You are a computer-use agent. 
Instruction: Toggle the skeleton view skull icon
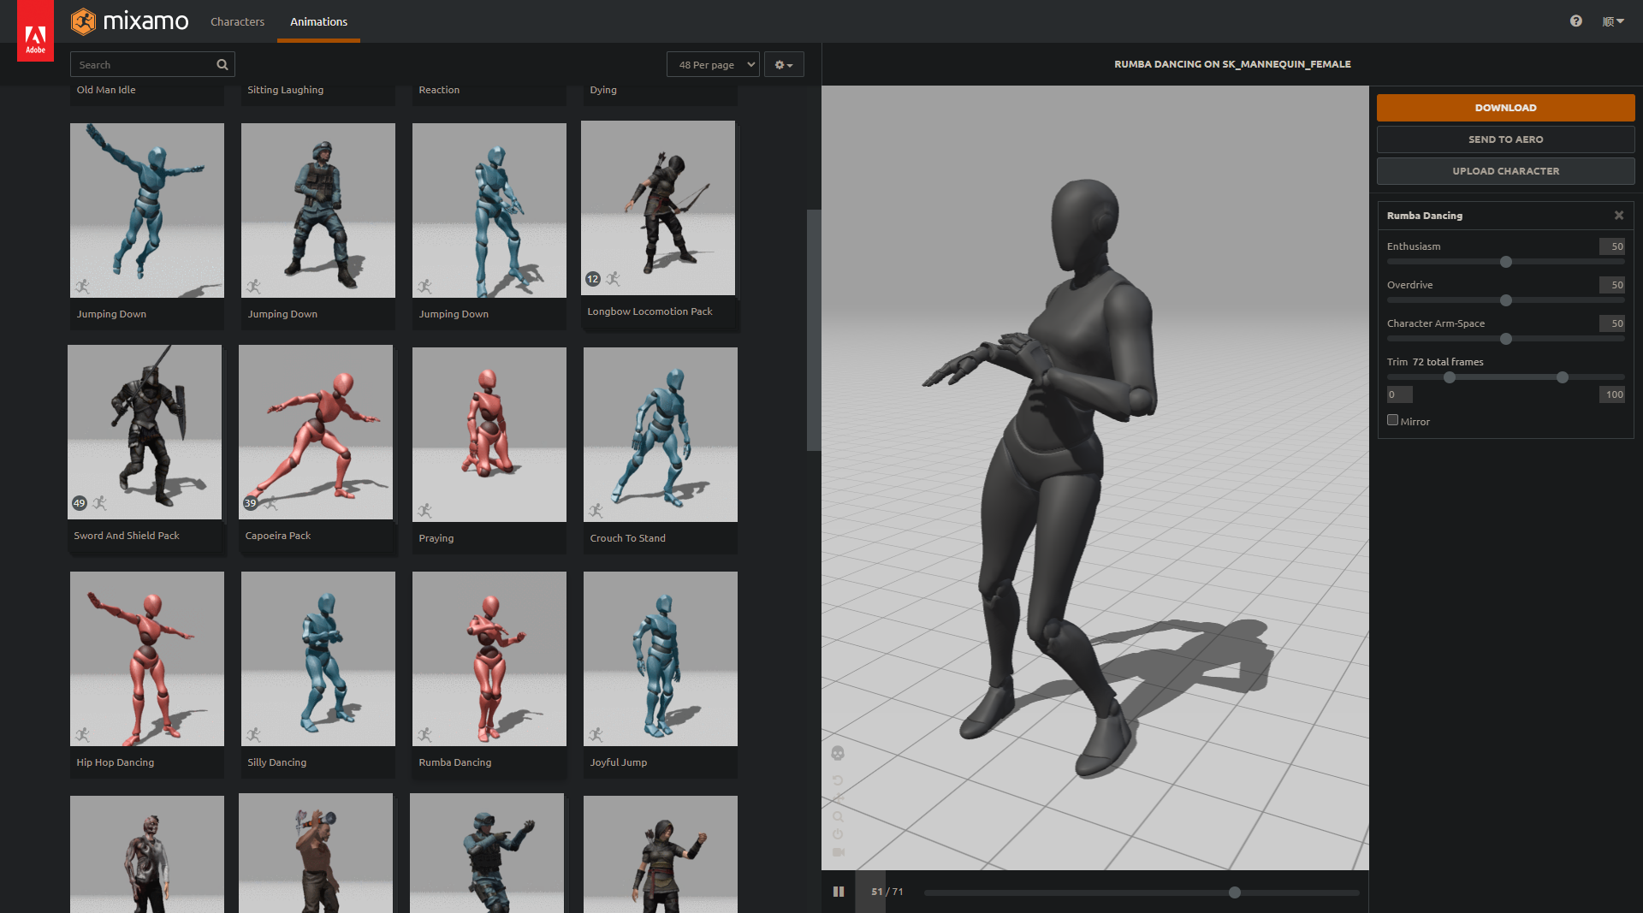coord(838,753)
